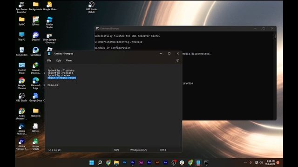Click the 'ipconfig /flushdns' line in Notepad

61,70
